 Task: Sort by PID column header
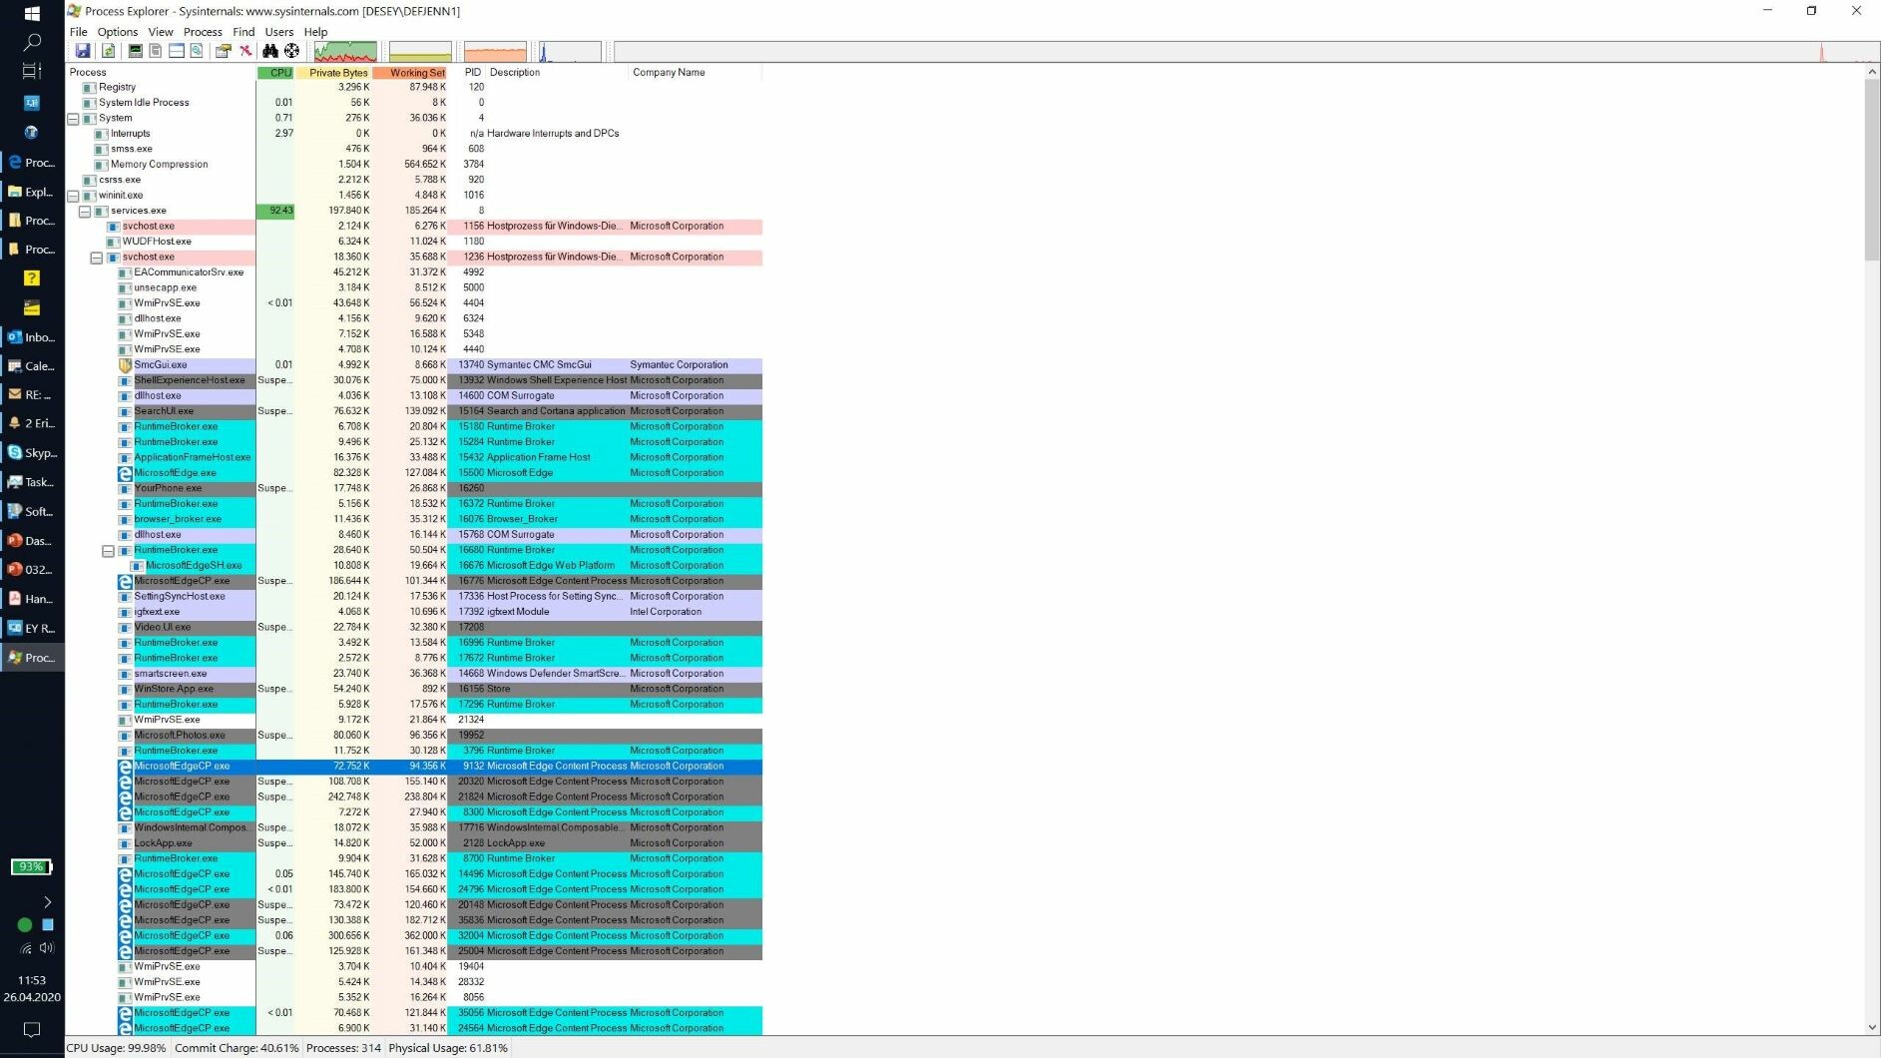(x=467, y=73)
